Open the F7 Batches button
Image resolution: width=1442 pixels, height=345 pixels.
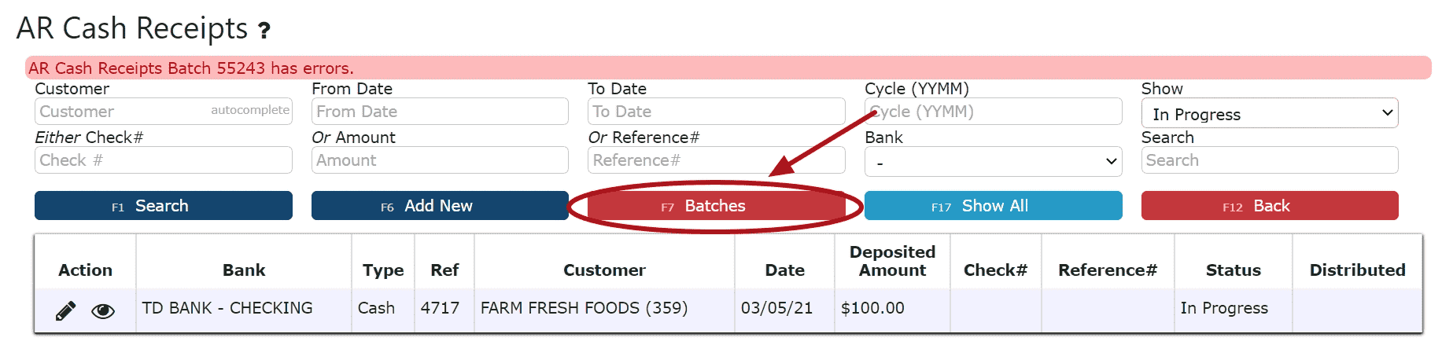click(x=716, y=206)
